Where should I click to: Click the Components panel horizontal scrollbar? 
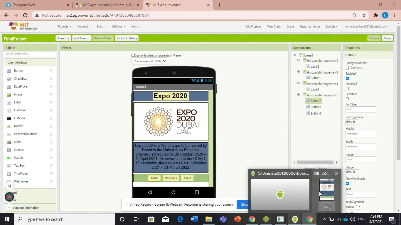click(x=315, y=162)
